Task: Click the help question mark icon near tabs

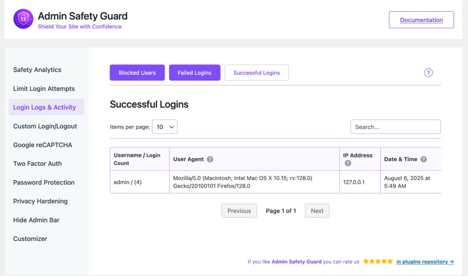Action: [x=428, y=73]
